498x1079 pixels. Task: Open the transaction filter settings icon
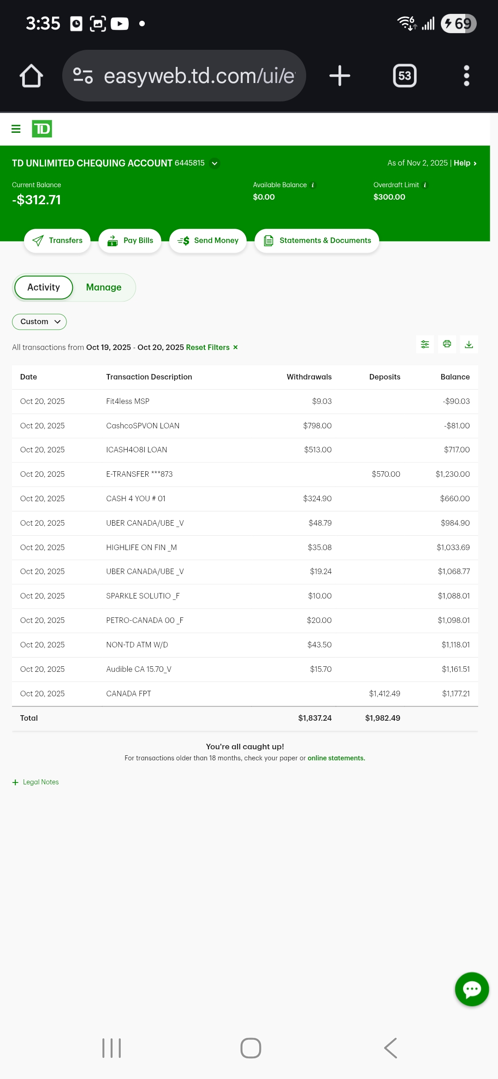[425, 344]
